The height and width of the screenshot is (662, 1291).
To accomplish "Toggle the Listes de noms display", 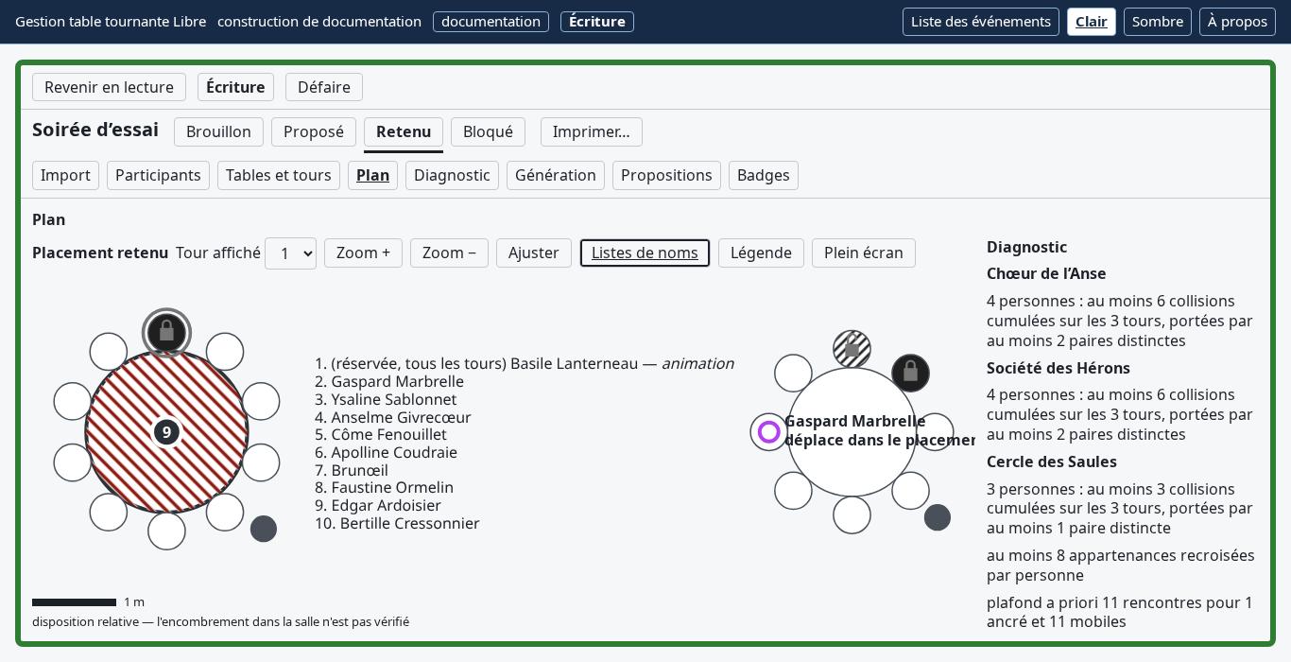I will click(x=645, y=253).
